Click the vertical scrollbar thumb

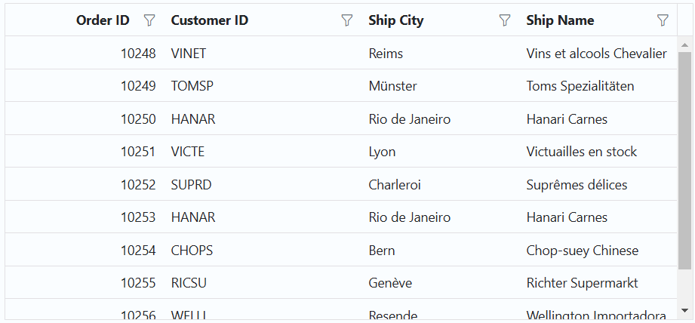tap(684, 161)
